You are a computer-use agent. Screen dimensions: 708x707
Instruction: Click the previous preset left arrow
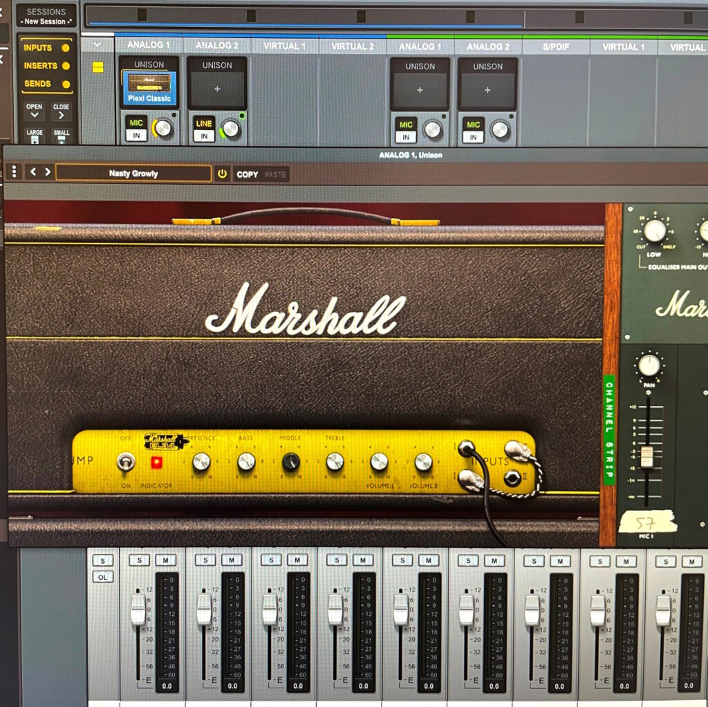[33, 172]
